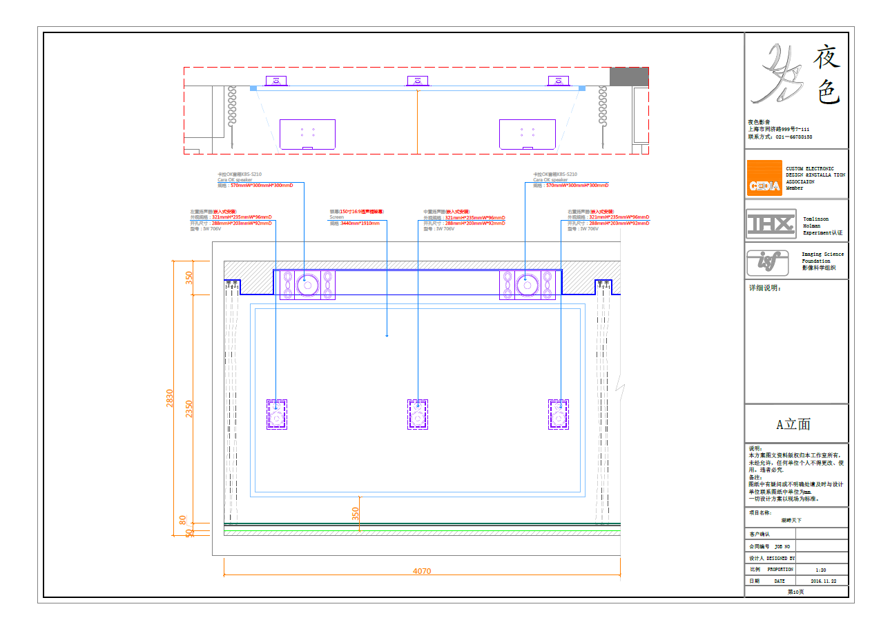Screen dimensions: 890x629
Task: Select the right ceiling fixture in plan view
Action: 558,81
